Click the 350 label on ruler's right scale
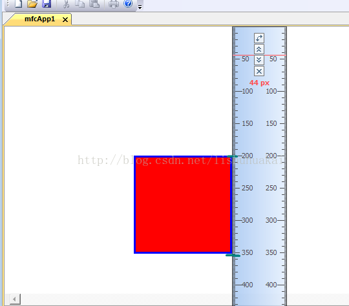 click(x=271, y=252)
